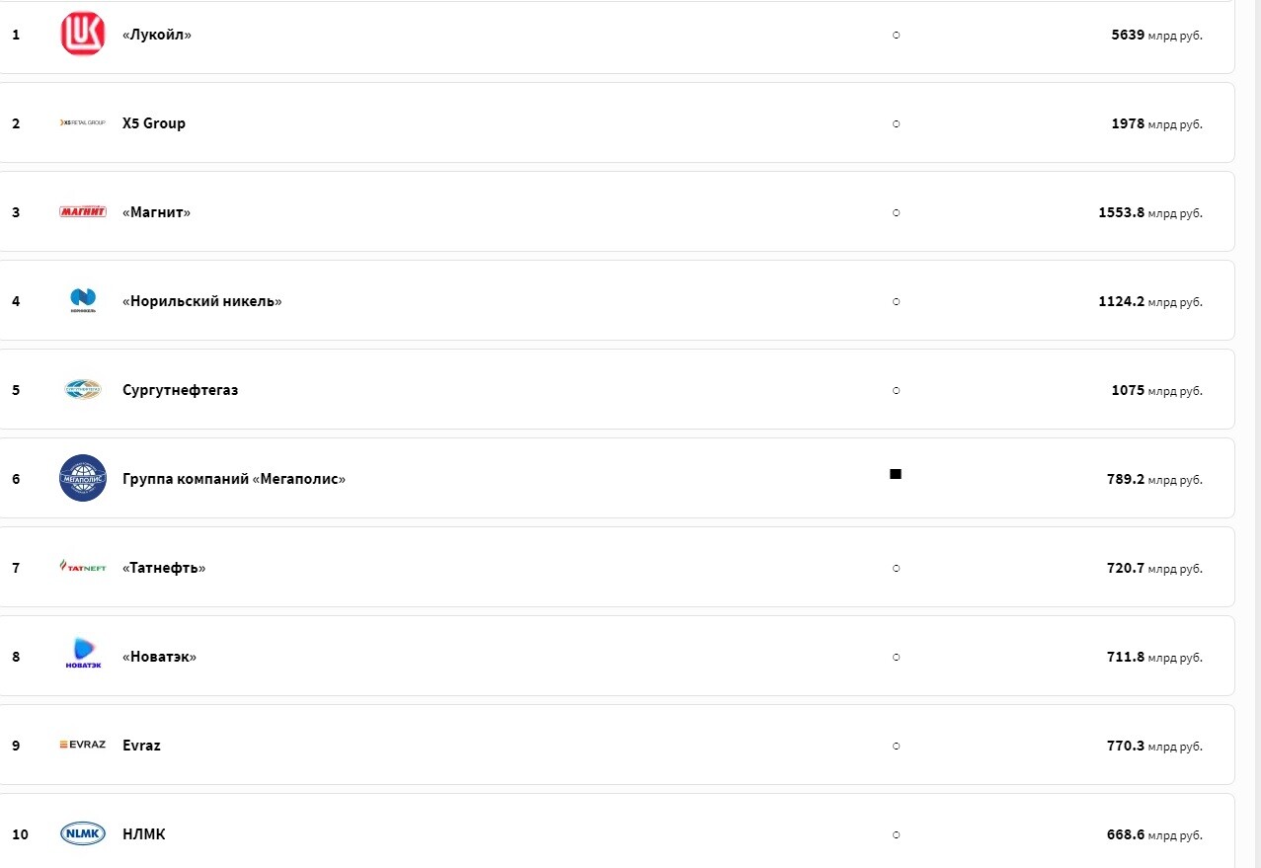Open the X5 Retail Group logo
The image size is (1261, 868).
point(82,122)
